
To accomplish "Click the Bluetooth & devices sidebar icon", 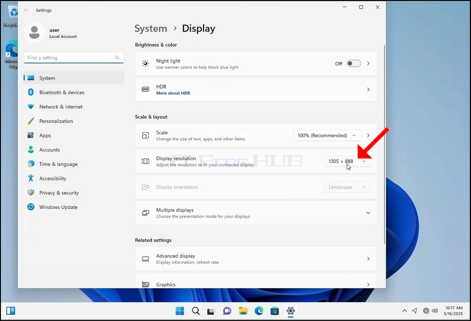I will click(31, 92).
